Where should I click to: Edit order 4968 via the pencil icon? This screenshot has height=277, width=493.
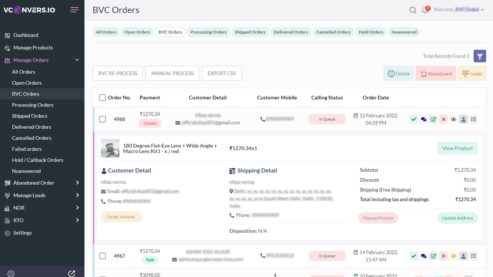point(434,119)
